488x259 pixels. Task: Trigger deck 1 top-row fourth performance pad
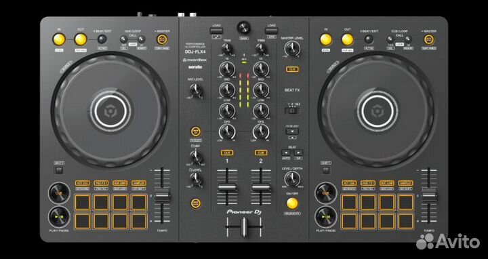(x=139, y=203)
